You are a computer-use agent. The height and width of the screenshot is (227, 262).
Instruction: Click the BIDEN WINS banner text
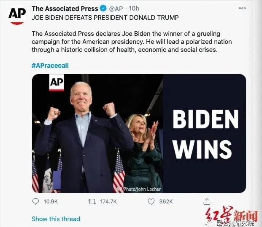pos(205,134)
